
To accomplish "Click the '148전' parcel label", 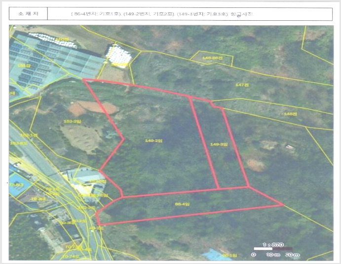I will [x=290, y=114].
